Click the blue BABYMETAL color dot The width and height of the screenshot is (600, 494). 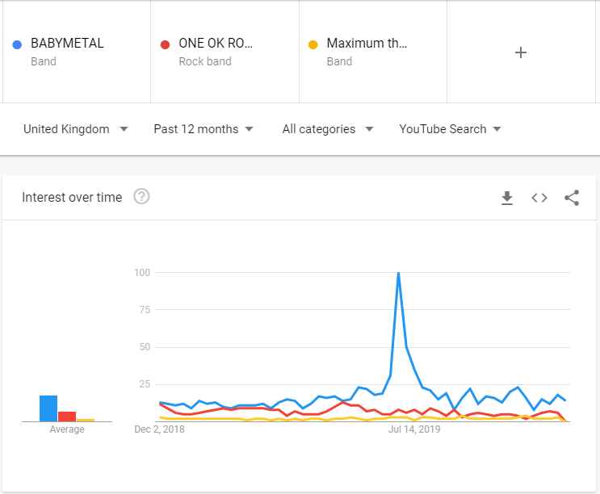tap(17, 44)
